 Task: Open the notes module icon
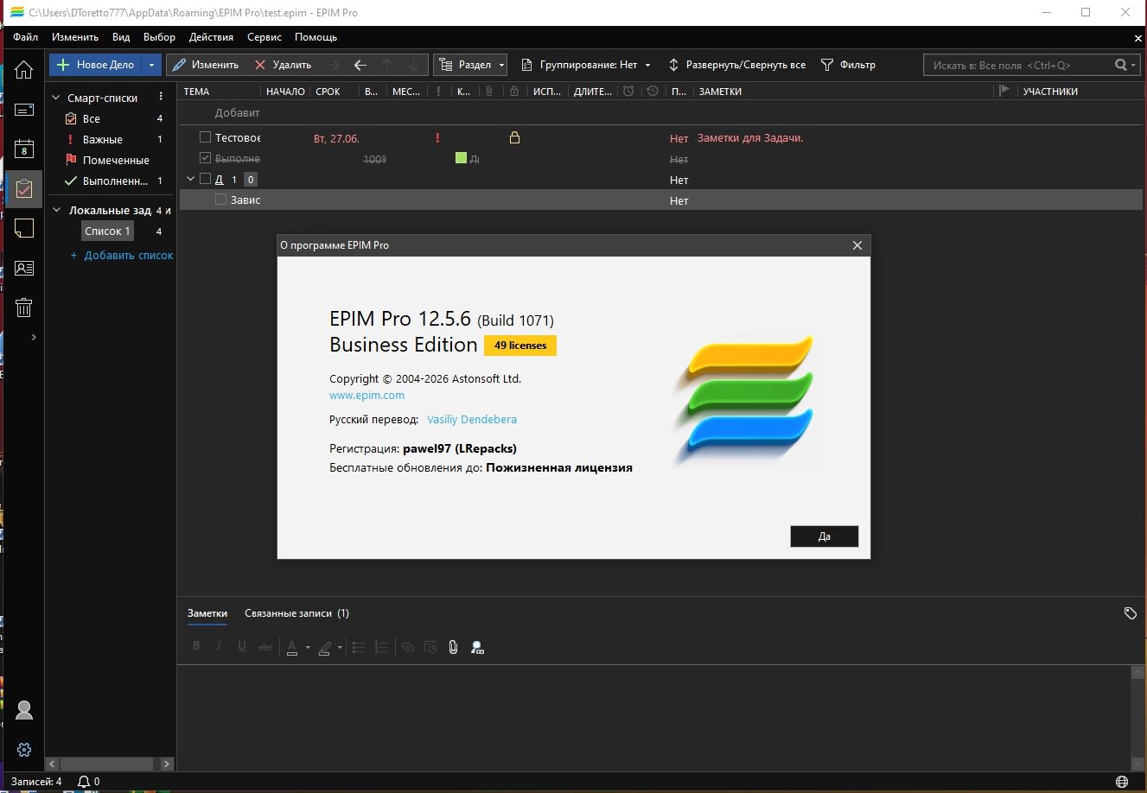pyautogui.click(x=23, y=228)
